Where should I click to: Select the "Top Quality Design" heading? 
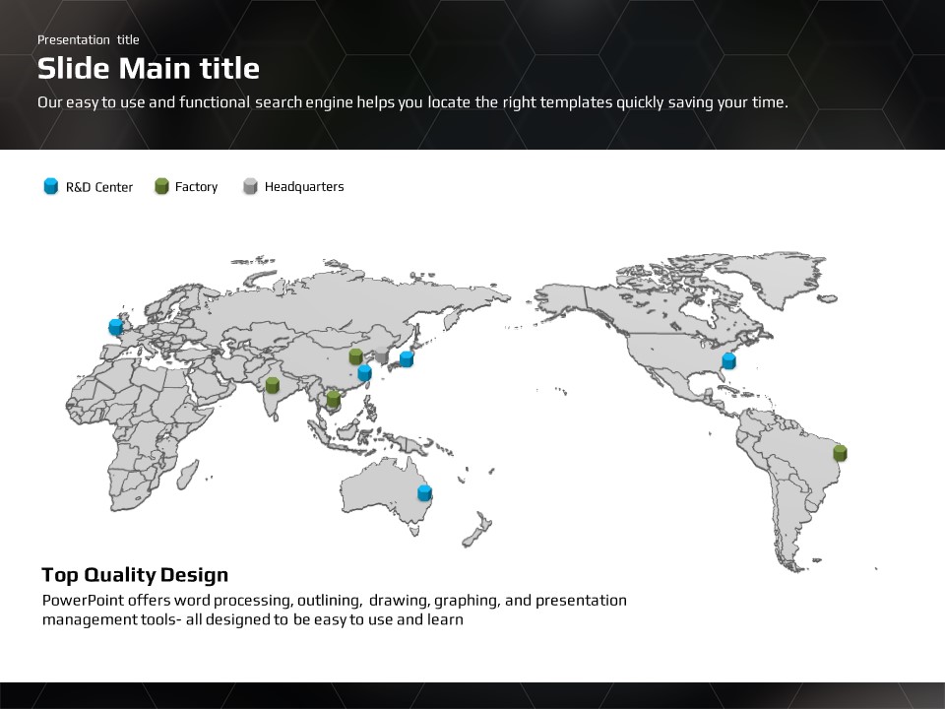135,575
